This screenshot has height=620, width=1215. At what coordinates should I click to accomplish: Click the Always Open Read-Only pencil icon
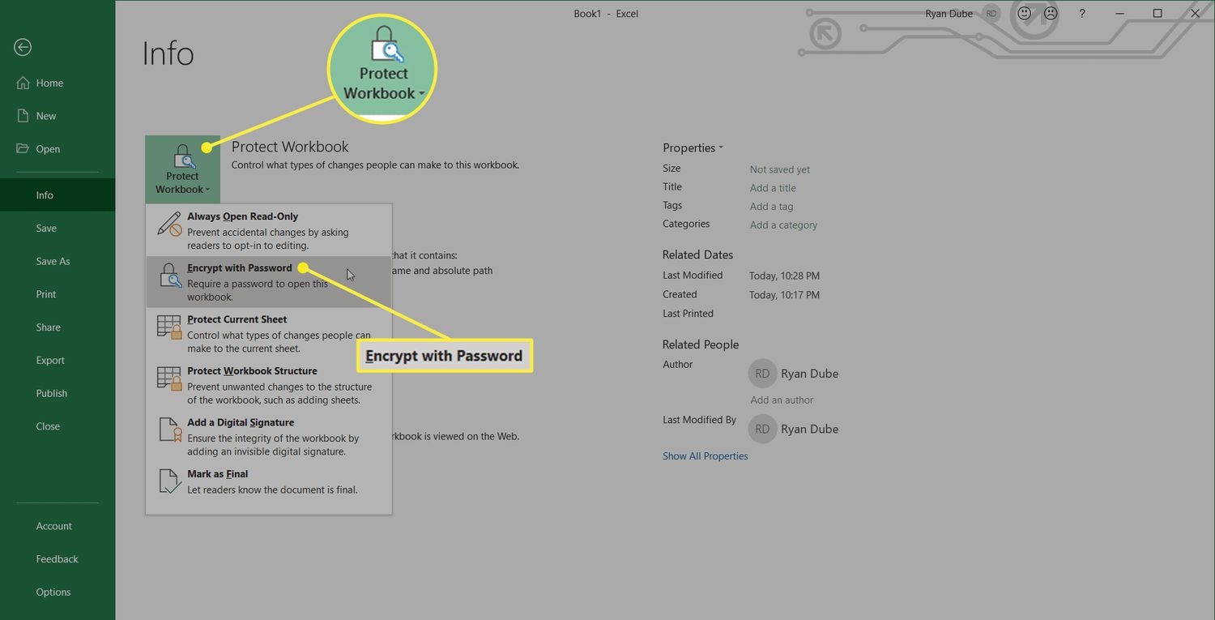click(x=169, y=224)
